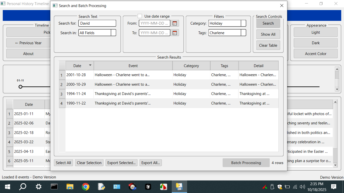This screenshot has height=193, width=344.
Task: Open Google Chrome from the taskbar
Action: (86, 187)
